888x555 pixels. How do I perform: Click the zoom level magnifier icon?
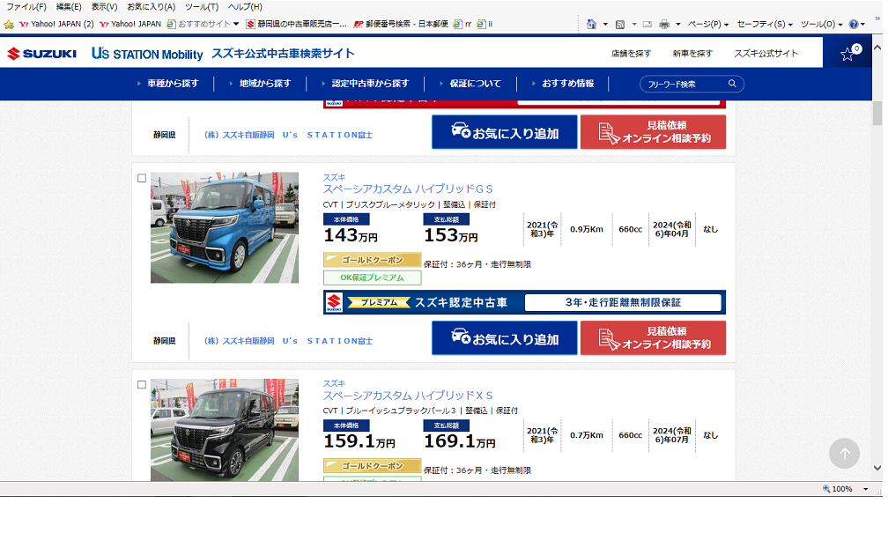[x=826, y=489]
